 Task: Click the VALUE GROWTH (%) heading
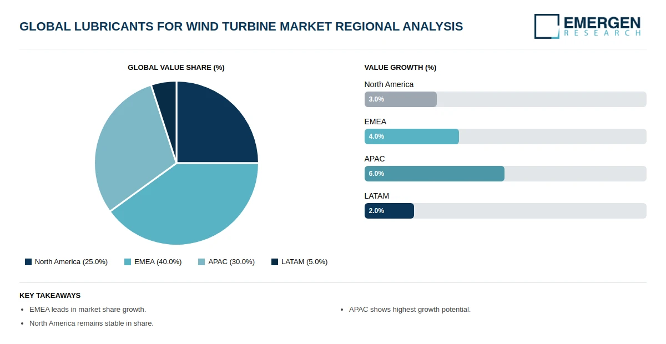[400, 68]
